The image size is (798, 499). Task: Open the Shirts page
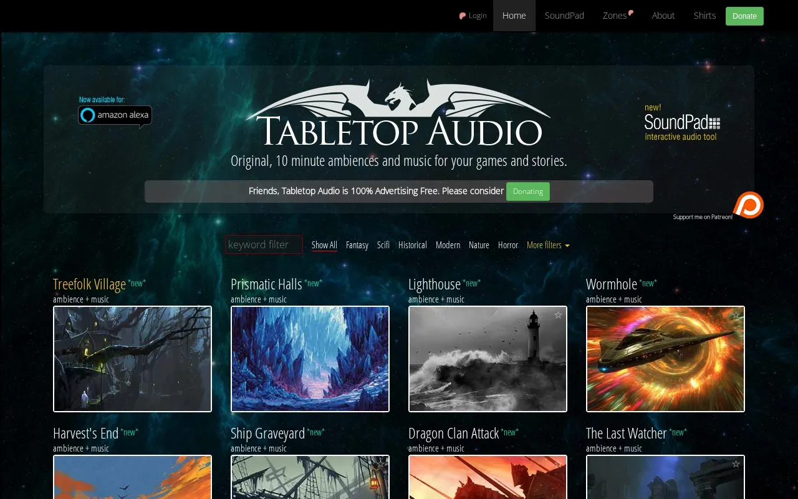tap(704, 16)
